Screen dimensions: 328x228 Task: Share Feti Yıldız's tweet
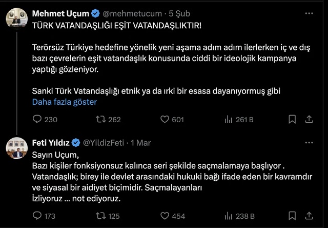309,216
